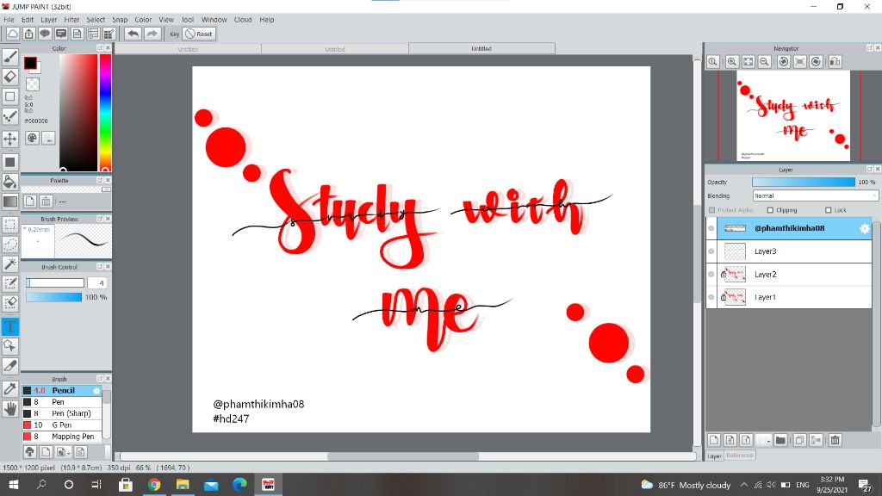Delete layer with trash icon
882x496 pixels.
click(x=835, y=440)
